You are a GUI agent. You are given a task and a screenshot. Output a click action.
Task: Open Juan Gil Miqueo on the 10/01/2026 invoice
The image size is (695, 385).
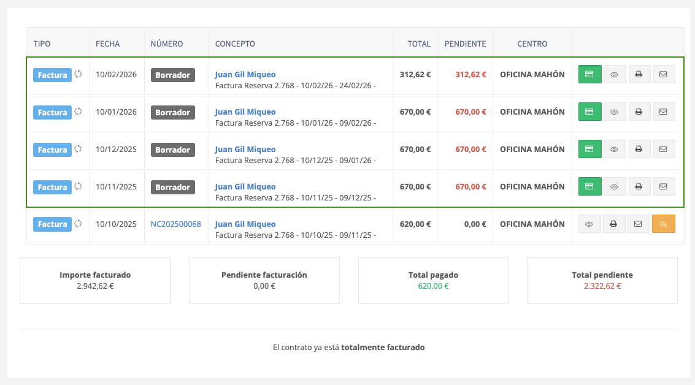click(245, 112)
